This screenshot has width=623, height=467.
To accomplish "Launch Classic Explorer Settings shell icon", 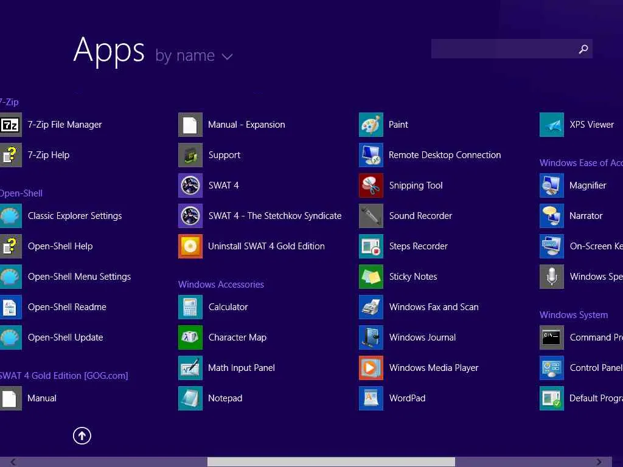I will (x=10, y=216).
